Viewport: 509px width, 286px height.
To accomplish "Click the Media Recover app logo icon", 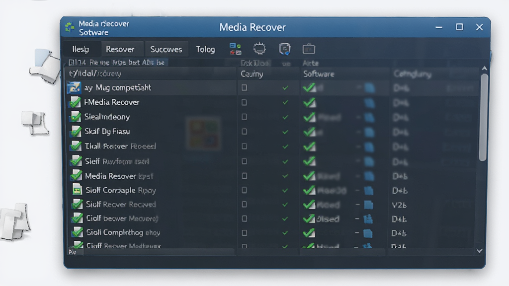I will [70, 28].
